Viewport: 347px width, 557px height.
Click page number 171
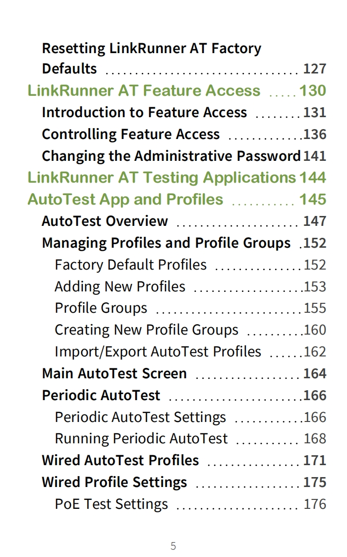tap(314, 461)
